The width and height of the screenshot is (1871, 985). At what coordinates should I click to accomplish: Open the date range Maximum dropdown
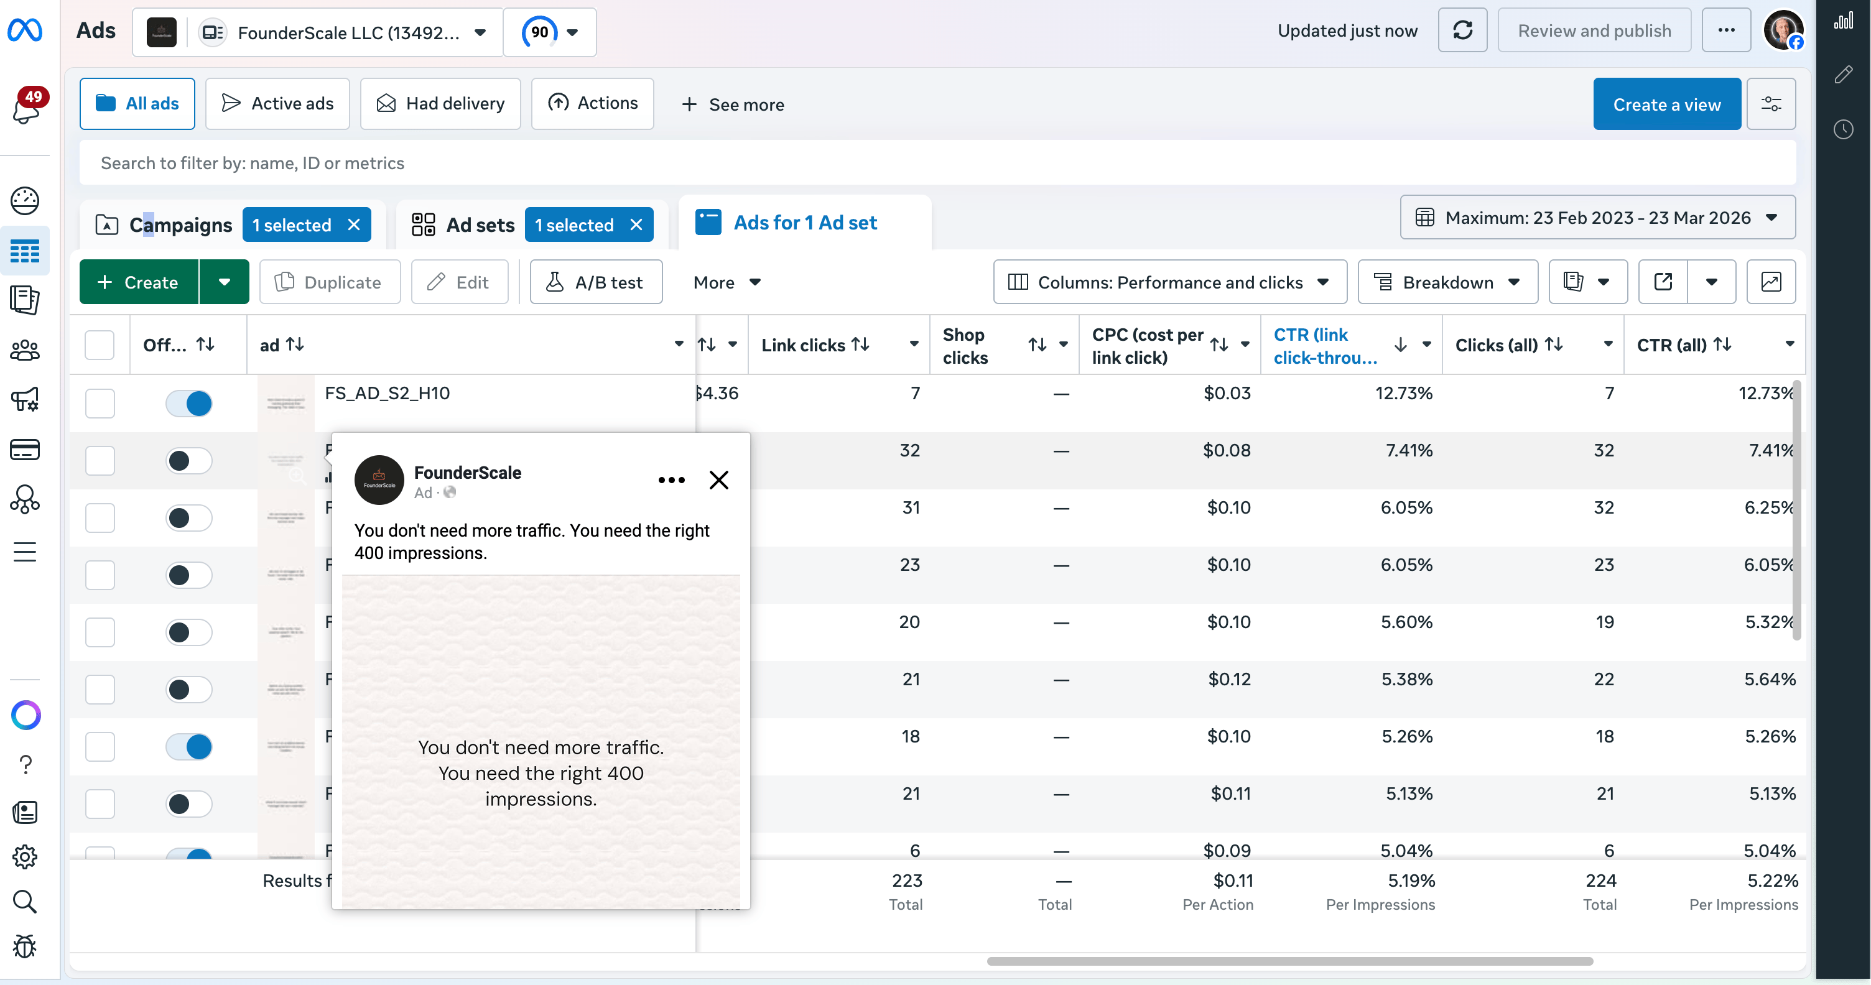coord(1598,218)
